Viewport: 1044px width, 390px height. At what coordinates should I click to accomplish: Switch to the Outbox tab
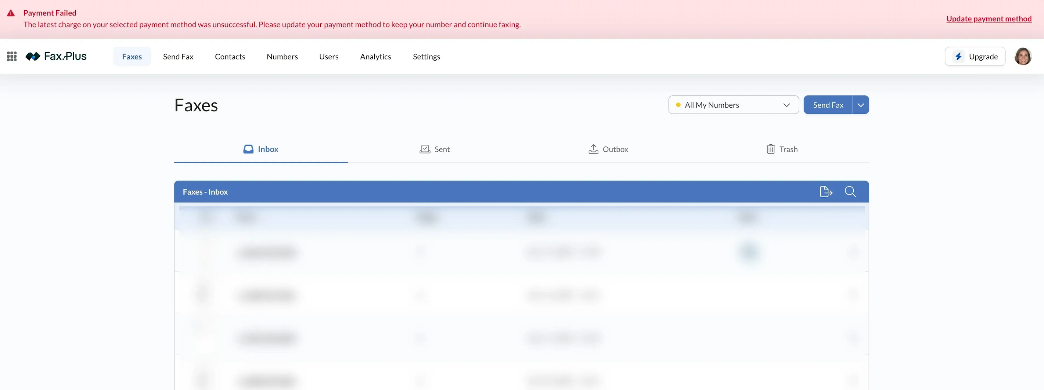[608, 149]
